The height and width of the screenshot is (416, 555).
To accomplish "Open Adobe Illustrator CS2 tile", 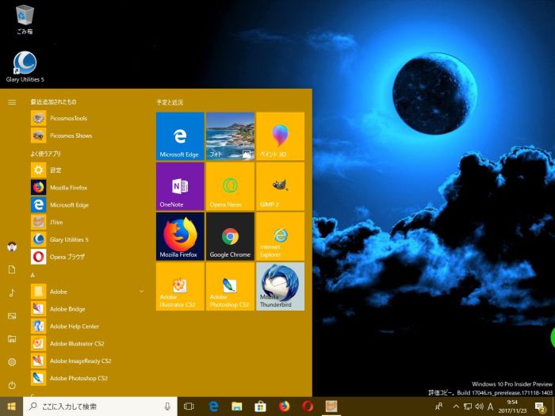I will pos(180,286).
